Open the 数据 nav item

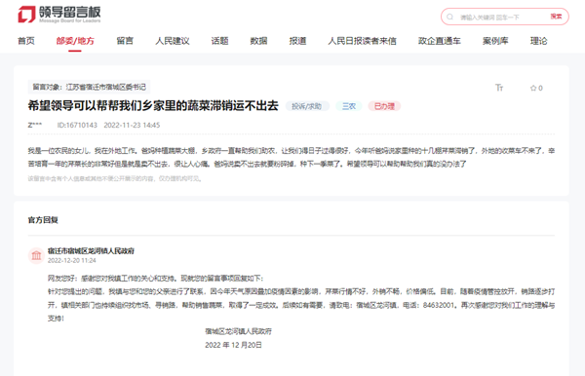[x=258, y=41]
